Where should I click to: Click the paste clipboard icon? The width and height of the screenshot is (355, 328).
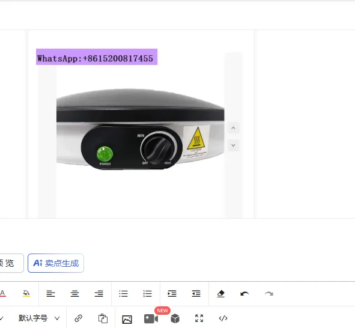(103, 318)
